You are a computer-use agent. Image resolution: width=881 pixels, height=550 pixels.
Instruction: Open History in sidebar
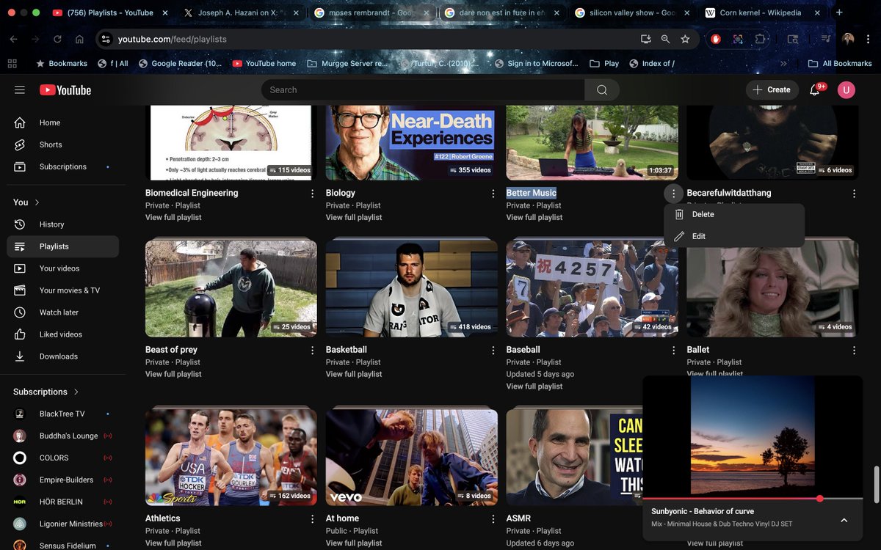62,224
